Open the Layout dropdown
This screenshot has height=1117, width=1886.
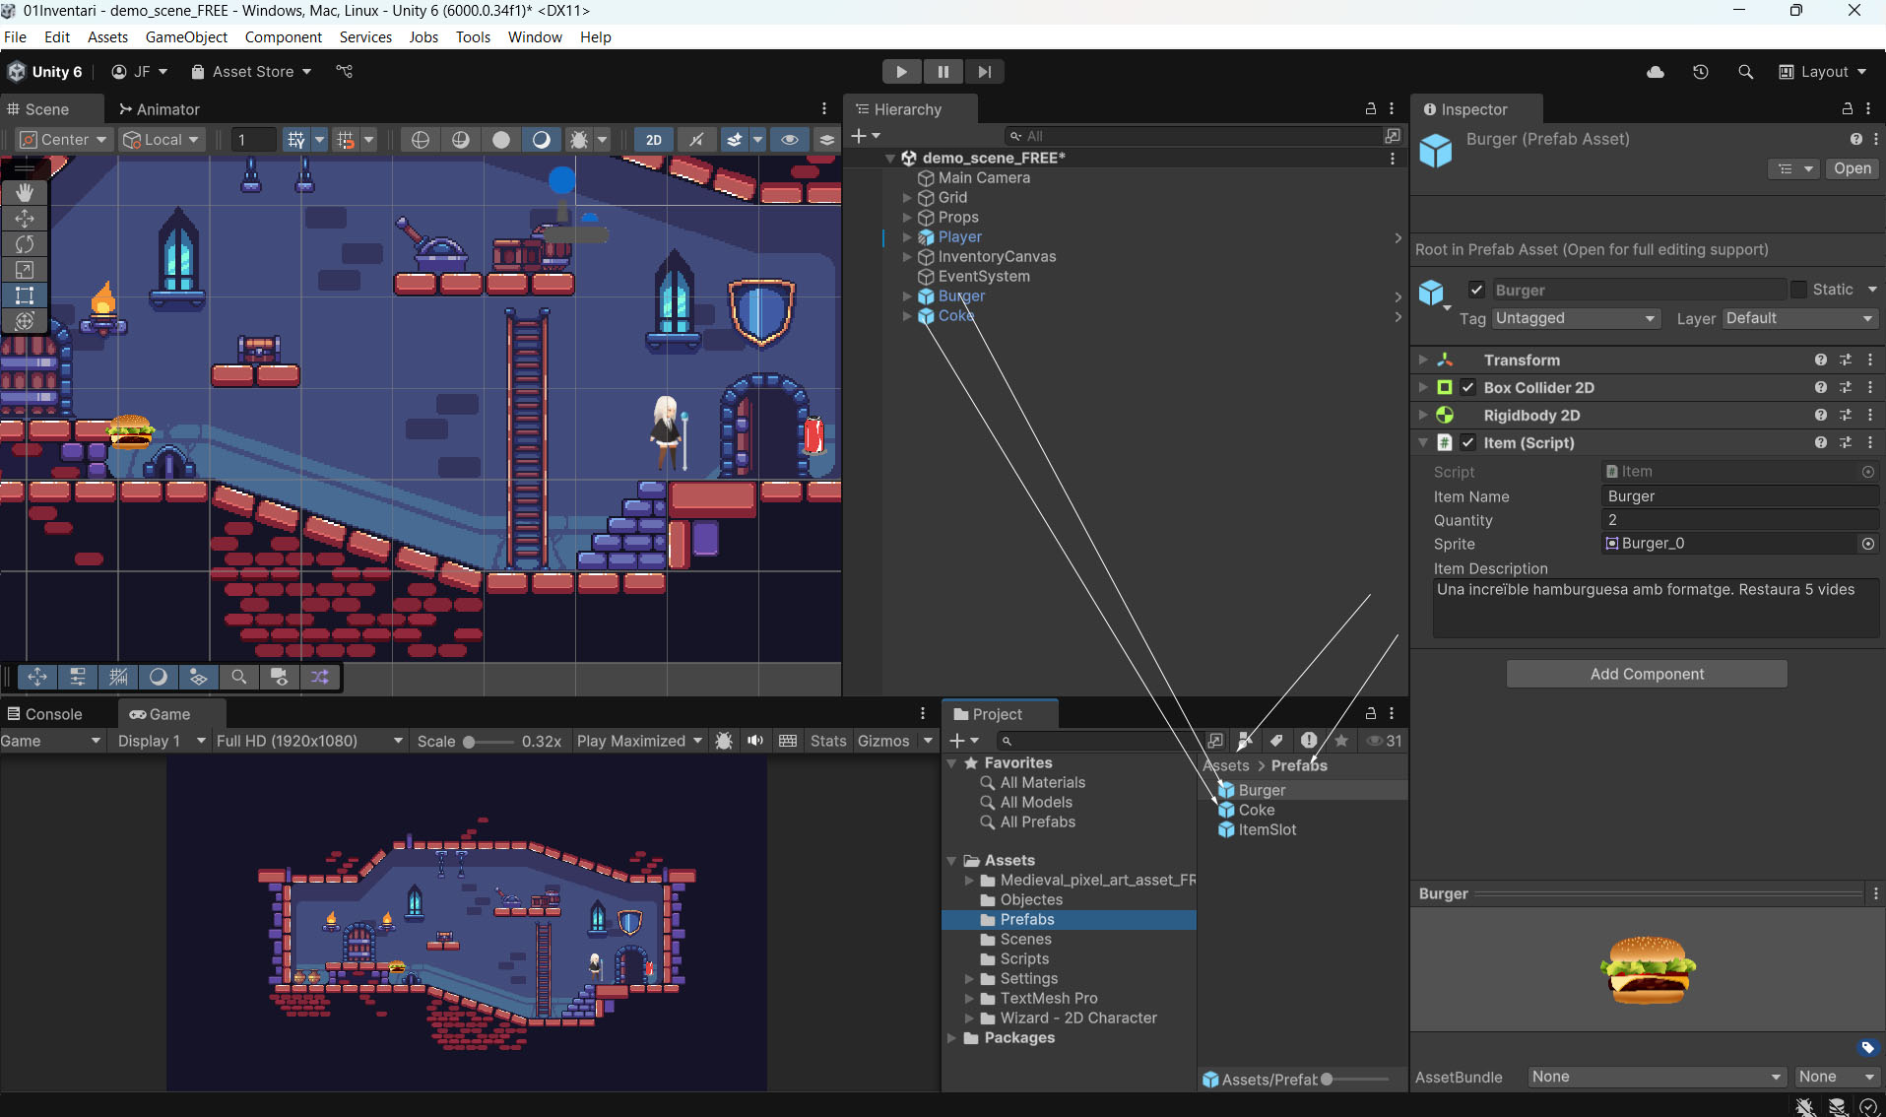[1822, 72]
